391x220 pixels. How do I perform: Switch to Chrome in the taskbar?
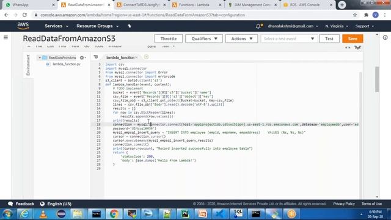coord(114,214)
